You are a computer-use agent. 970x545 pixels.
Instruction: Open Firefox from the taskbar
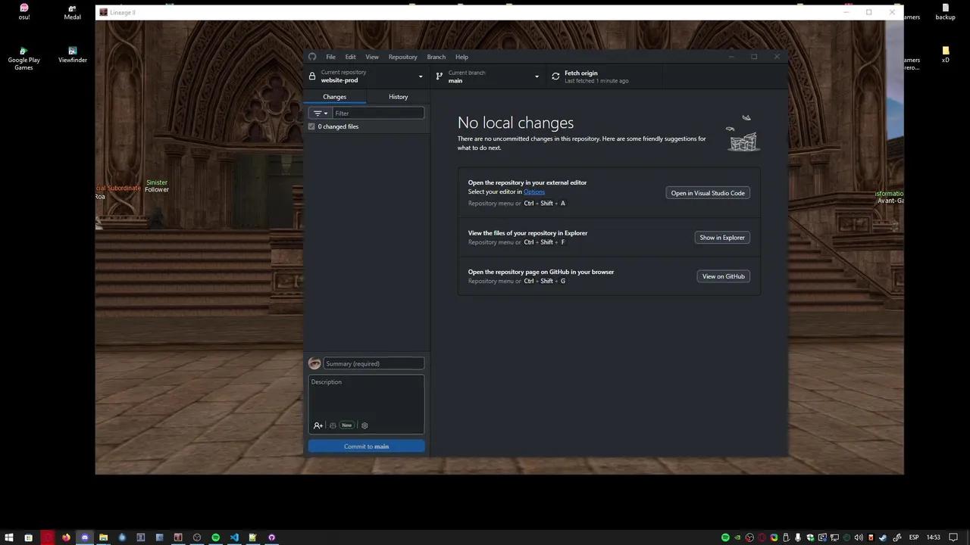coord(66,537)
